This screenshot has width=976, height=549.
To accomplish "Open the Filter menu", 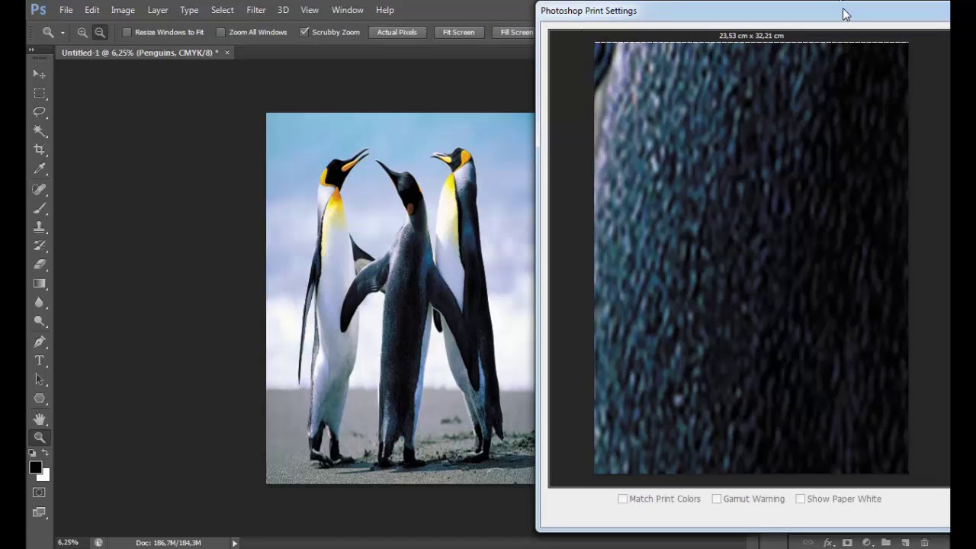I will point(256,10).
